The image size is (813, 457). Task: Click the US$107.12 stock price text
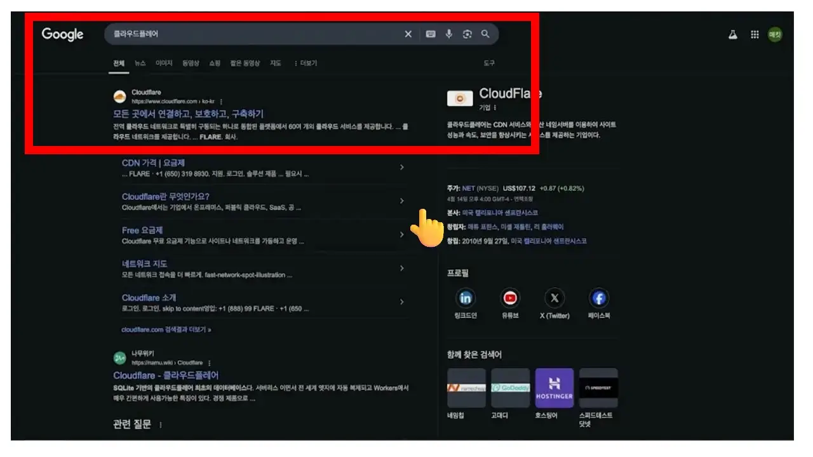pos(519,189)
